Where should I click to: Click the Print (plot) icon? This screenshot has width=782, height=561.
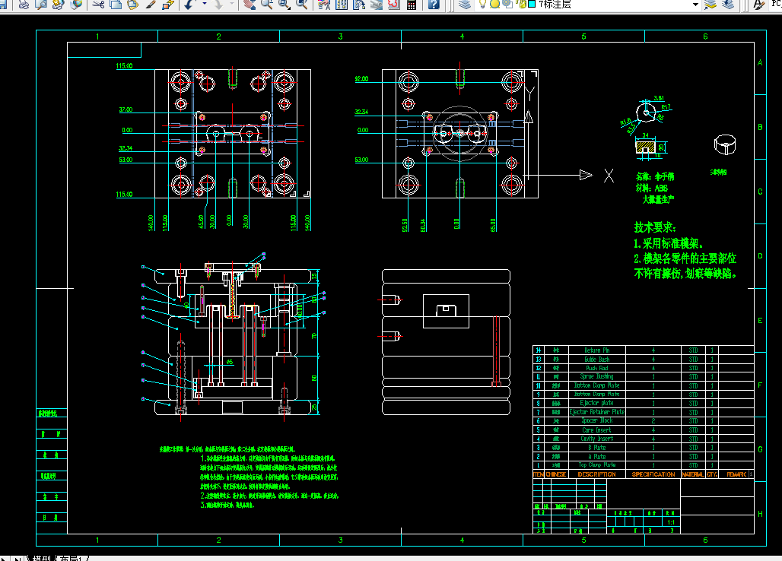(x=24, y=5)
